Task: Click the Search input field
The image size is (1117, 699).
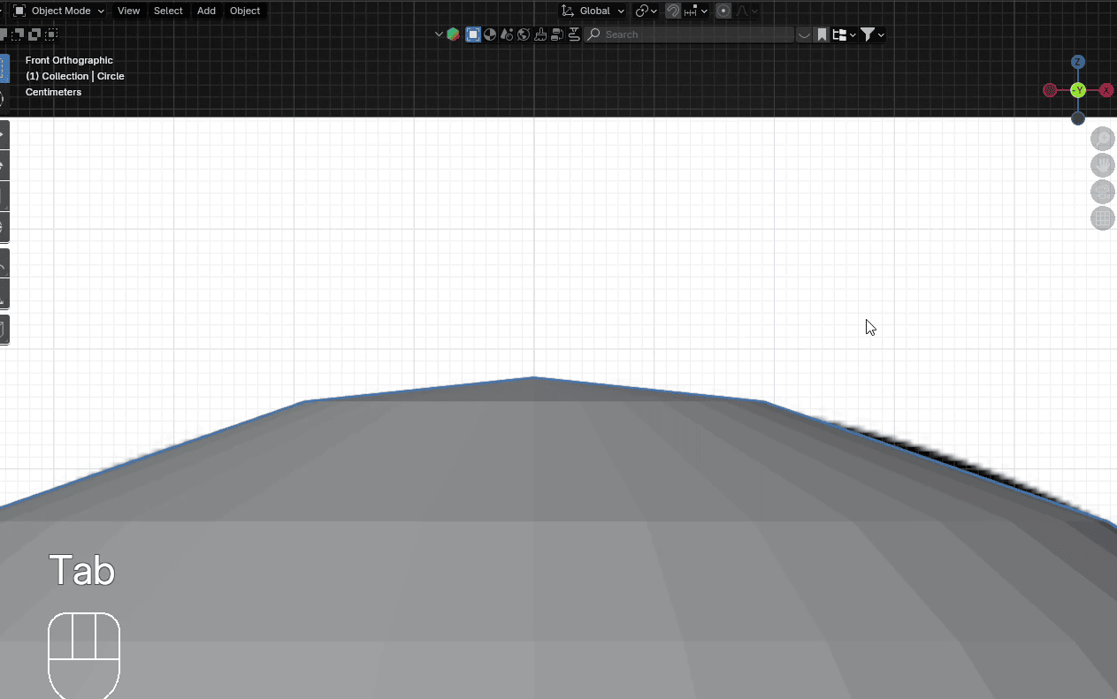Action: coord(690,34)
